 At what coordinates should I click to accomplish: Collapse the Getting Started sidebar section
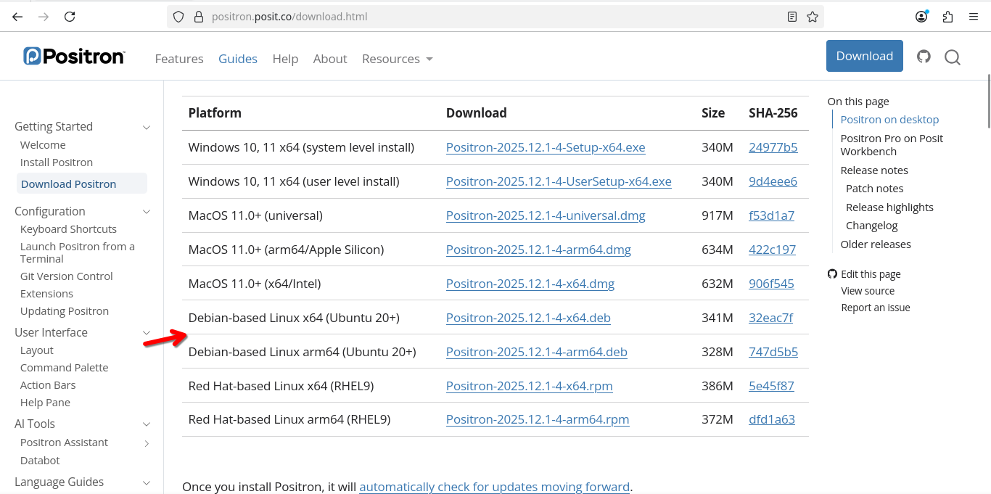coord(147,127)
